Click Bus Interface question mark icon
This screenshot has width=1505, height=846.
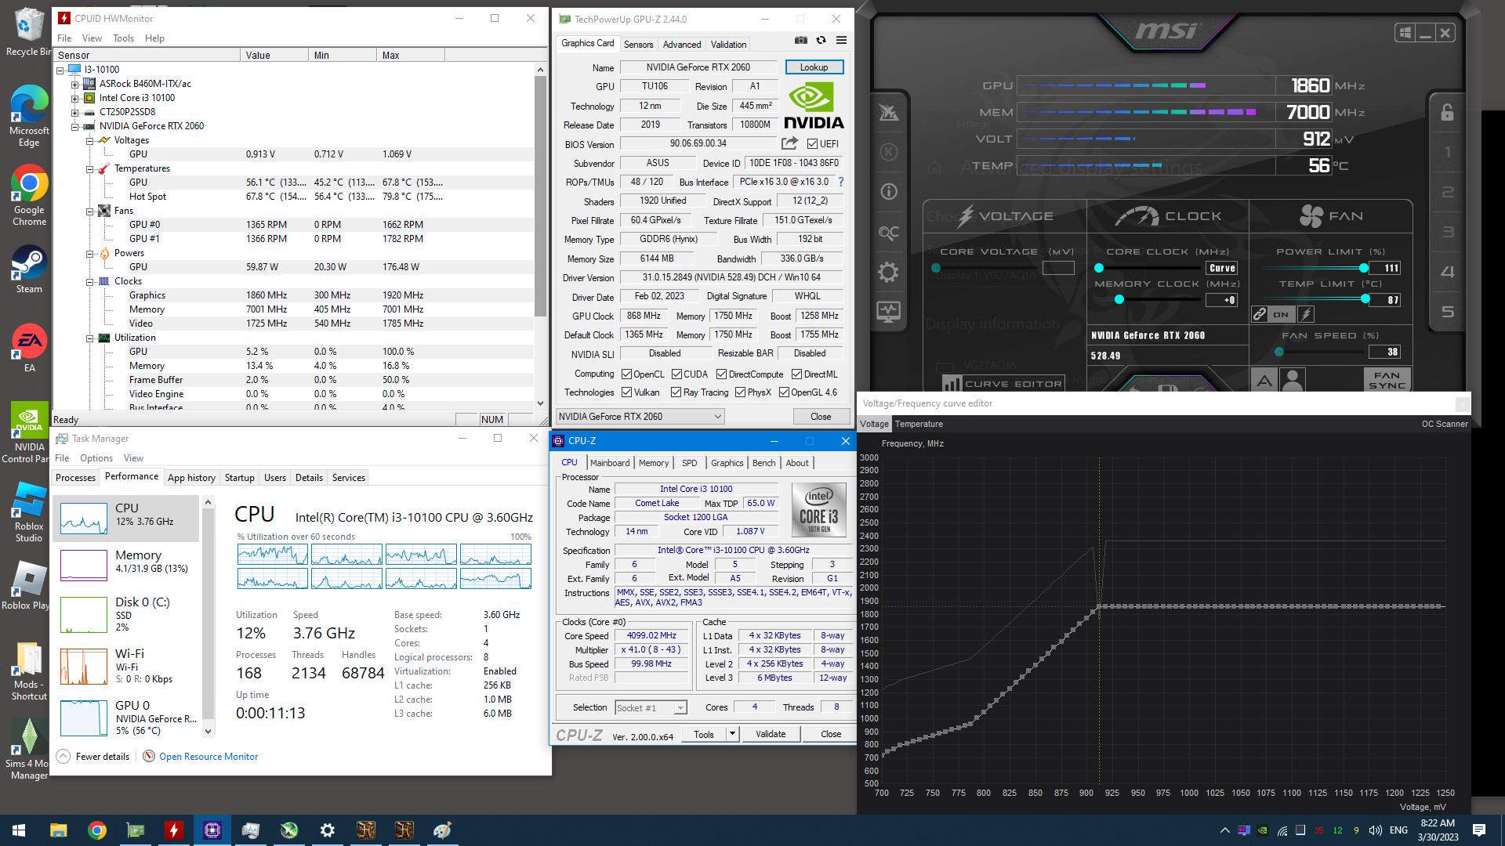(x=841, y=182)
